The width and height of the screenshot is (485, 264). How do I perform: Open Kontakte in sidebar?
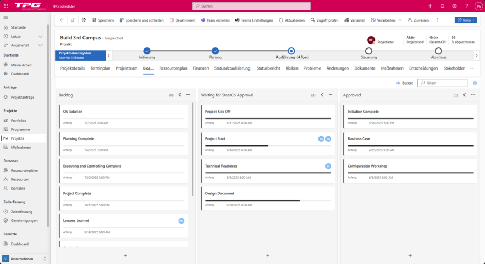[18, 188]
